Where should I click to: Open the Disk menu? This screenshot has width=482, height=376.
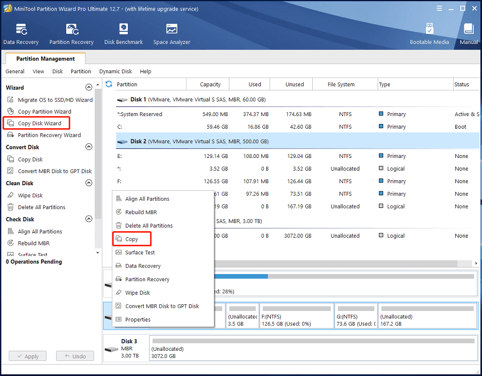(x=57, y=71)
